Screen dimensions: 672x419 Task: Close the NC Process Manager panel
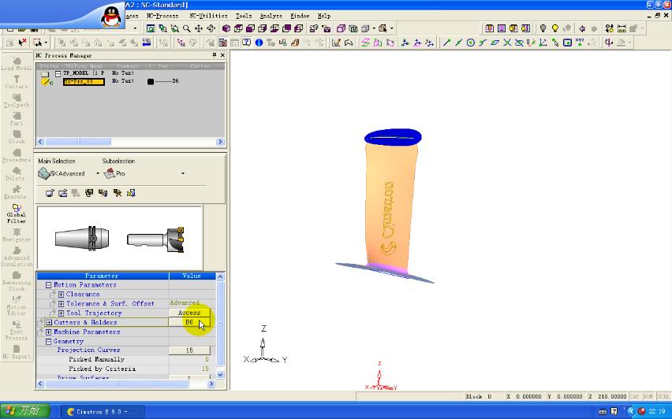222,55
